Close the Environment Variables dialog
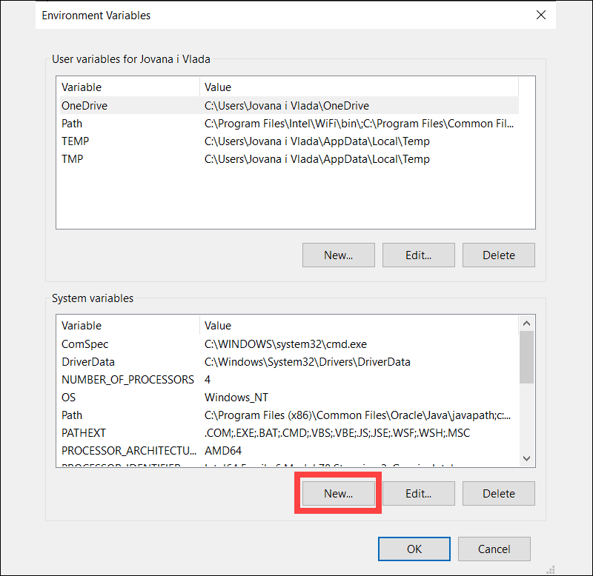The image size is (593, 576). [541, 15]
